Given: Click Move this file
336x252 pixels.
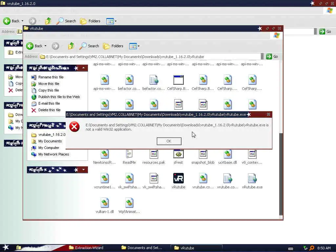Looking at the screenshot, I should point(45,84).
